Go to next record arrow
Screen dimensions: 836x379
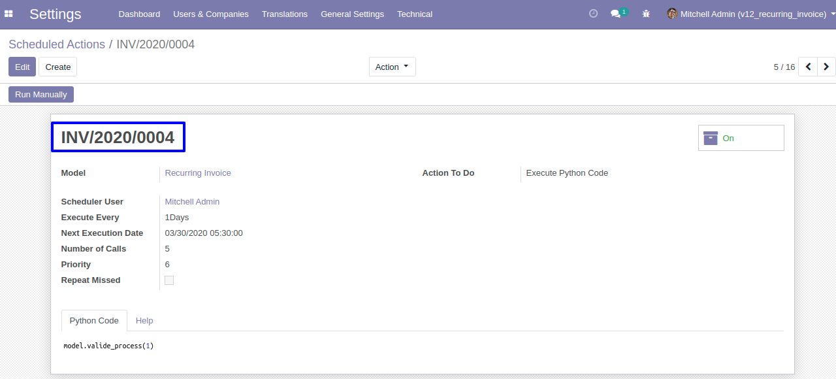[x=826, y=67]
